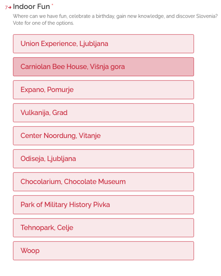Vote for the Celje technology park

tap(103, 228)
